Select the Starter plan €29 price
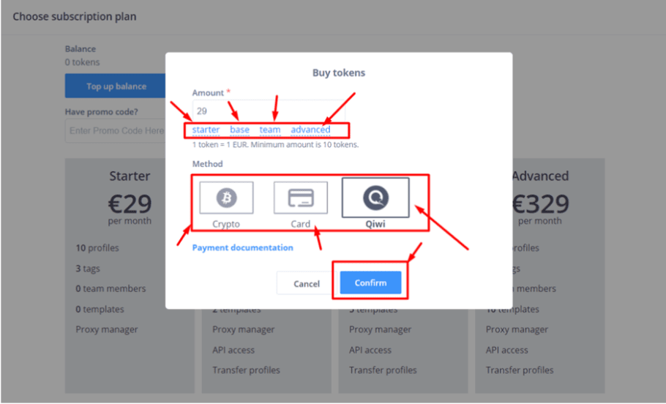 [130, 204]
